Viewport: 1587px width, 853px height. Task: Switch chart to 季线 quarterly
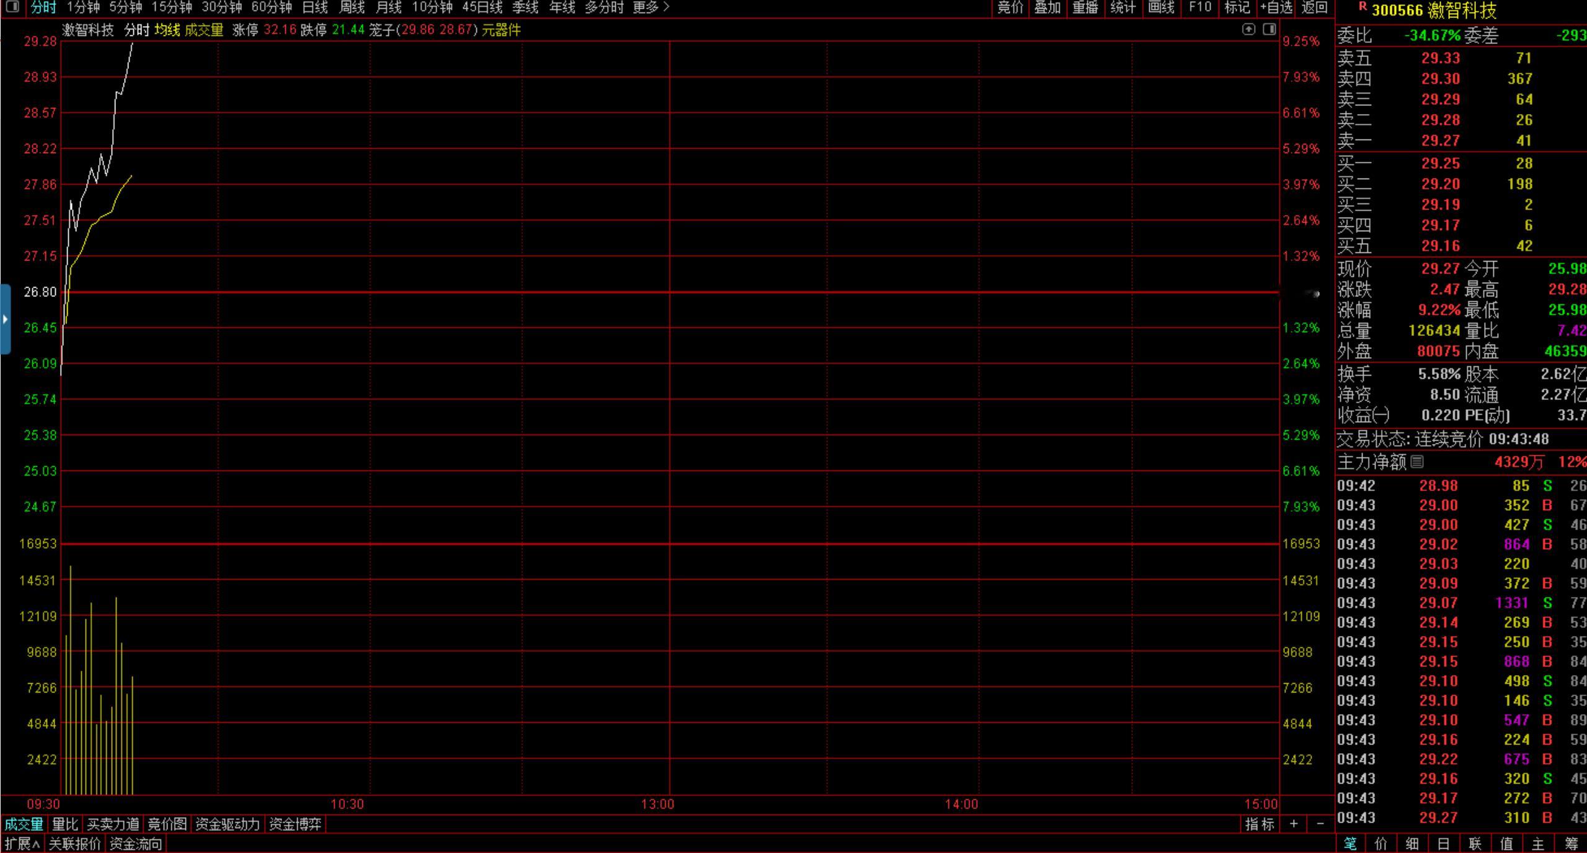pyautogui.click(x=525, y=7)
